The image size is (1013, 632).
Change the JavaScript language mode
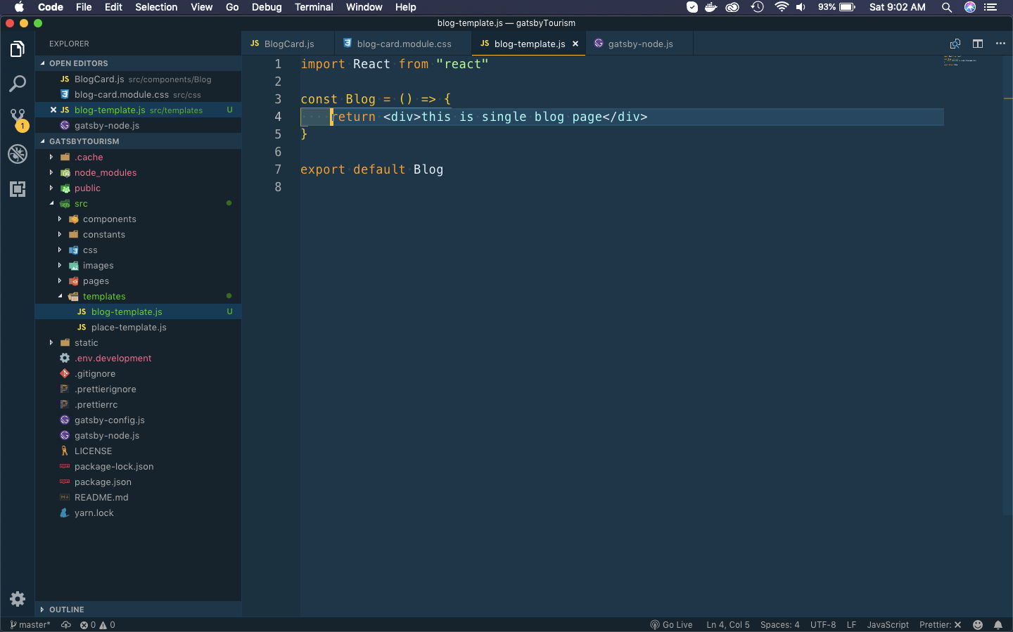click(x=888, y=624)
